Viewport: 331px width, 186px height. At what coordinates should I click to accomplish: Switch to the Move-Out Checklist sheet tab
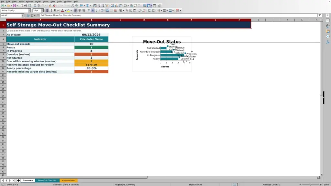(47, 181)
